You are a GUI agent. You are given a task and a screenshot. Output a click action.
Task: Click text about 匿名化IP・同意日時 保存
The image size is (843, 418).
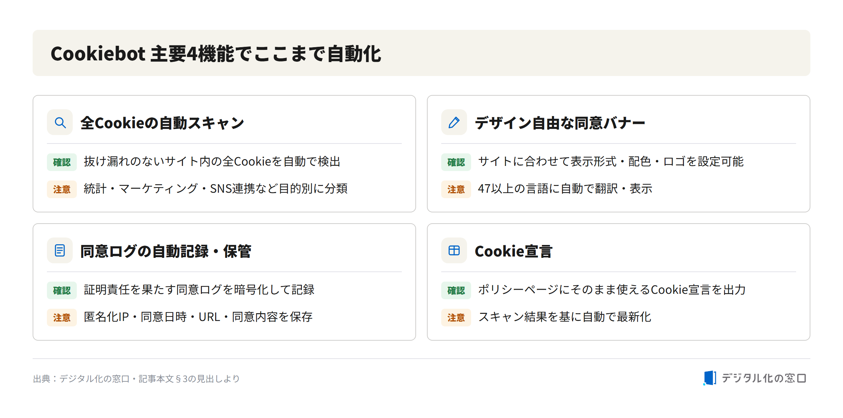tap(198, 317)
